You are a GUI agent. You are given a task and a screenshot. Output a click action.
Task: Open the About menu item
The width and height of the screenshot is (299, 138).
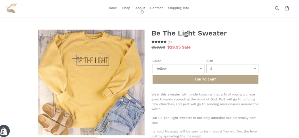(x=140, y=8)
